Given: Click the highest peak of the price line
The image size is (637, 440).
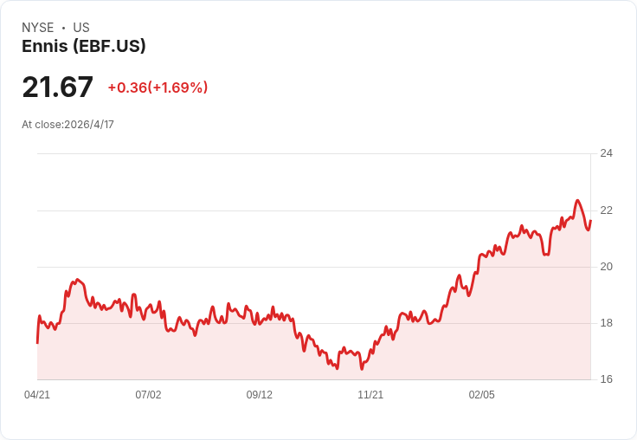Looking at the screenshot, I should (577, 200).
